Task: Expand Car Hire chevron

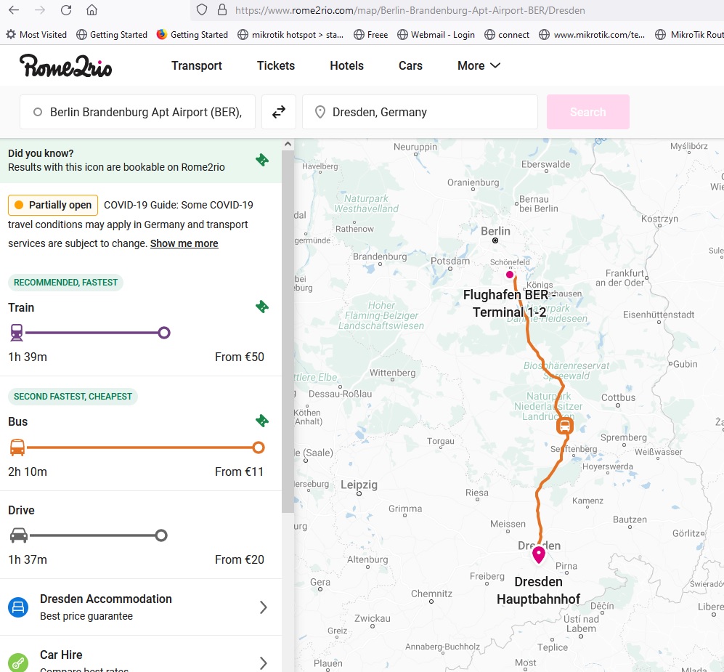Action: (263, 663)
